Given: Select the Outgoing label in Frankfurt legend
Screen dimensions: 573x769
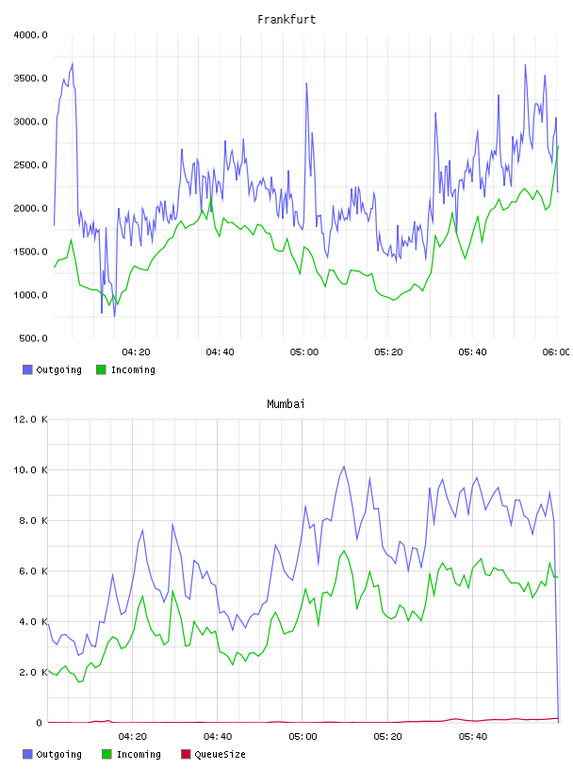Looking at the screenshot, I should pos(58,369).
